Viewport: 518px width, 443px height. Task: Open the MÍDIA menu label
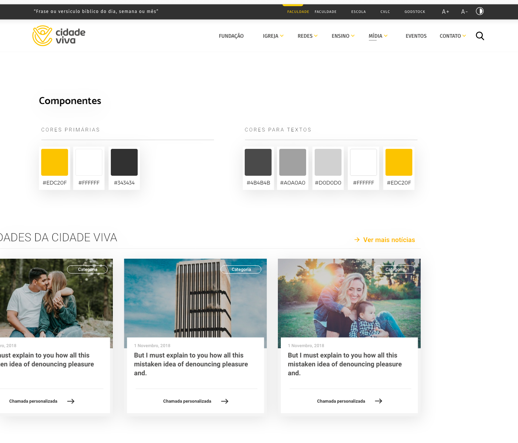pyautogui.click(x=376, y=36)
